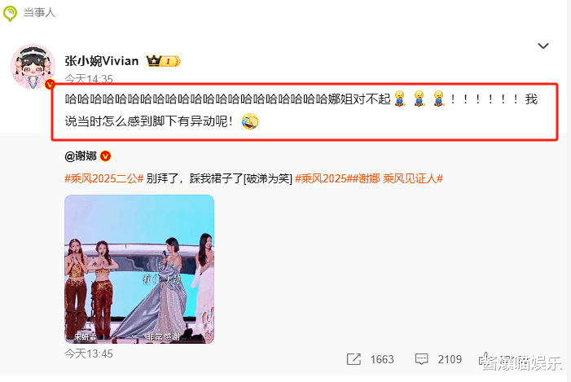Viewport: 571px width, 382px height.
Task: View the stage performance image thumbnail
Action: pos(139,269)
